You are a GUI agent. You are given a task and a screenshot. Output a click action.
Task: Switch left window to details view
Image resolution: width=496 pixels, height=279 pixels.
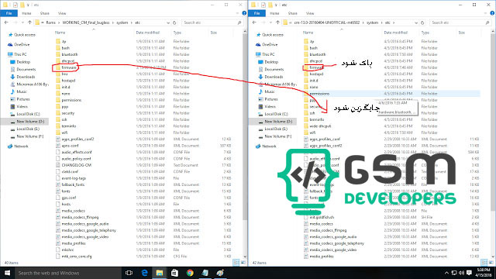coord(236,263)
